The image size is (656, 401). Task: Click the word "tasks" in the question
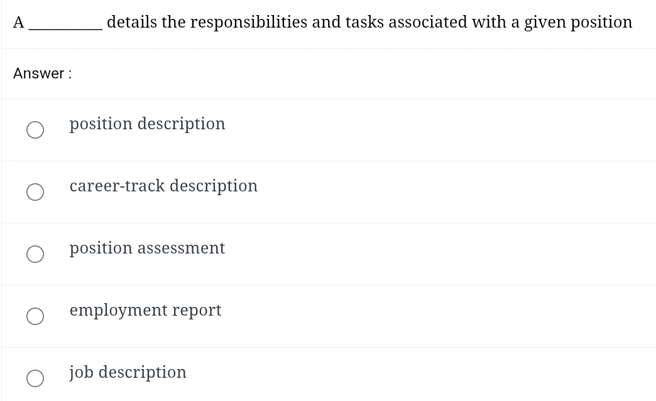(x=364, y=23)
